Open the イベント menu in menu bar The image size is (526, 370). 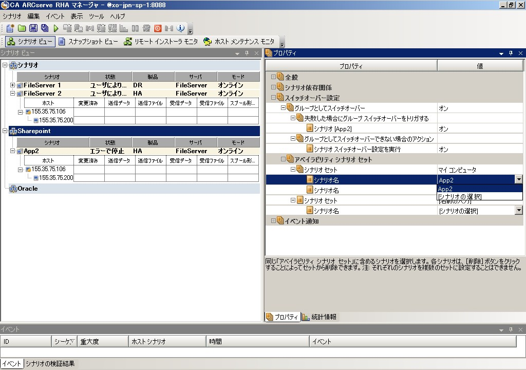click(x=55, y=16)
